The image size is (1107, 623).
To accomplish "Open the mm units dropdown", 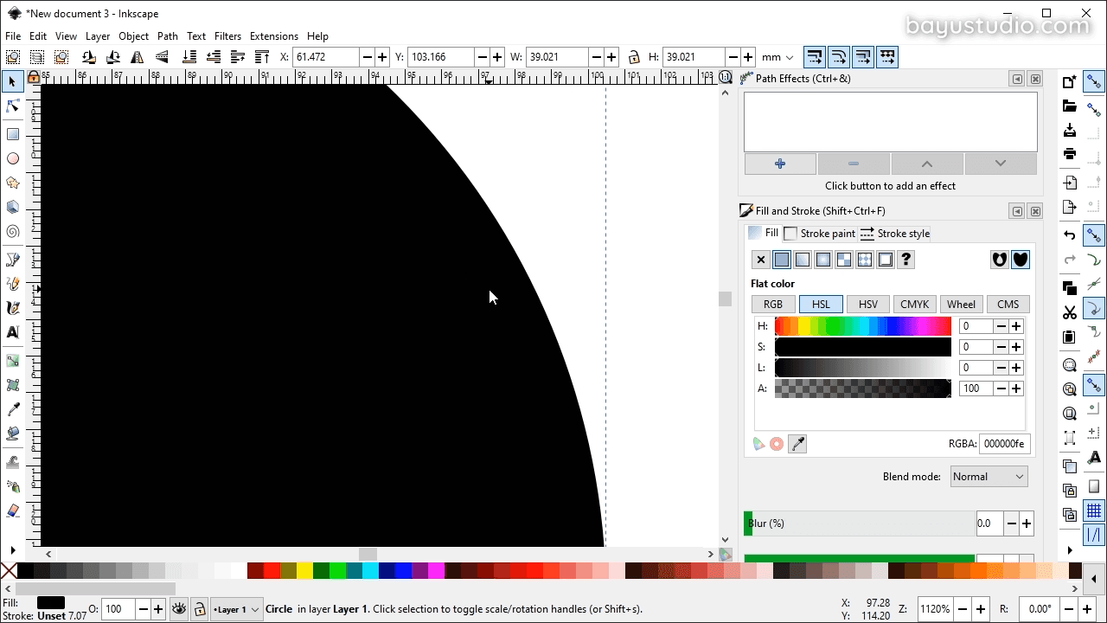I will (777, 57).
